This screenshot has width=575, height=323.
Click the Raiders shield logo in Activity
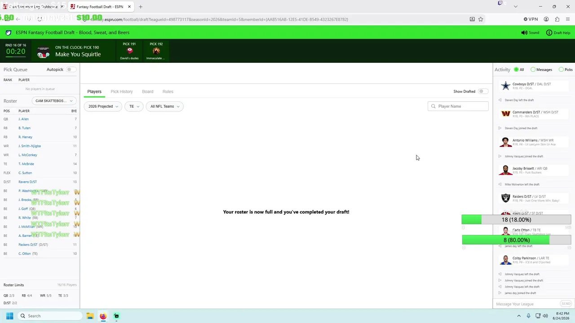click(506, 198)
